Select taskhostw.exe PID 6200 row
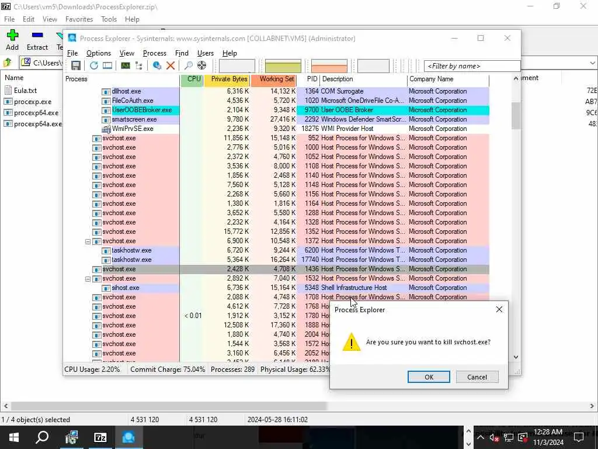The height and width of the screenshot is (449, 598). coord(276,250)
